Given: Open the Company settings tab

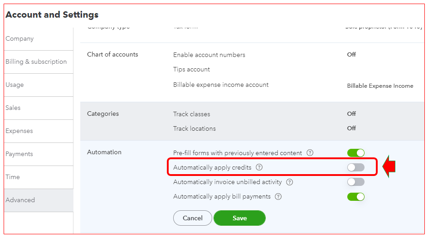Looking at the screenshot, I should point(19,39).
